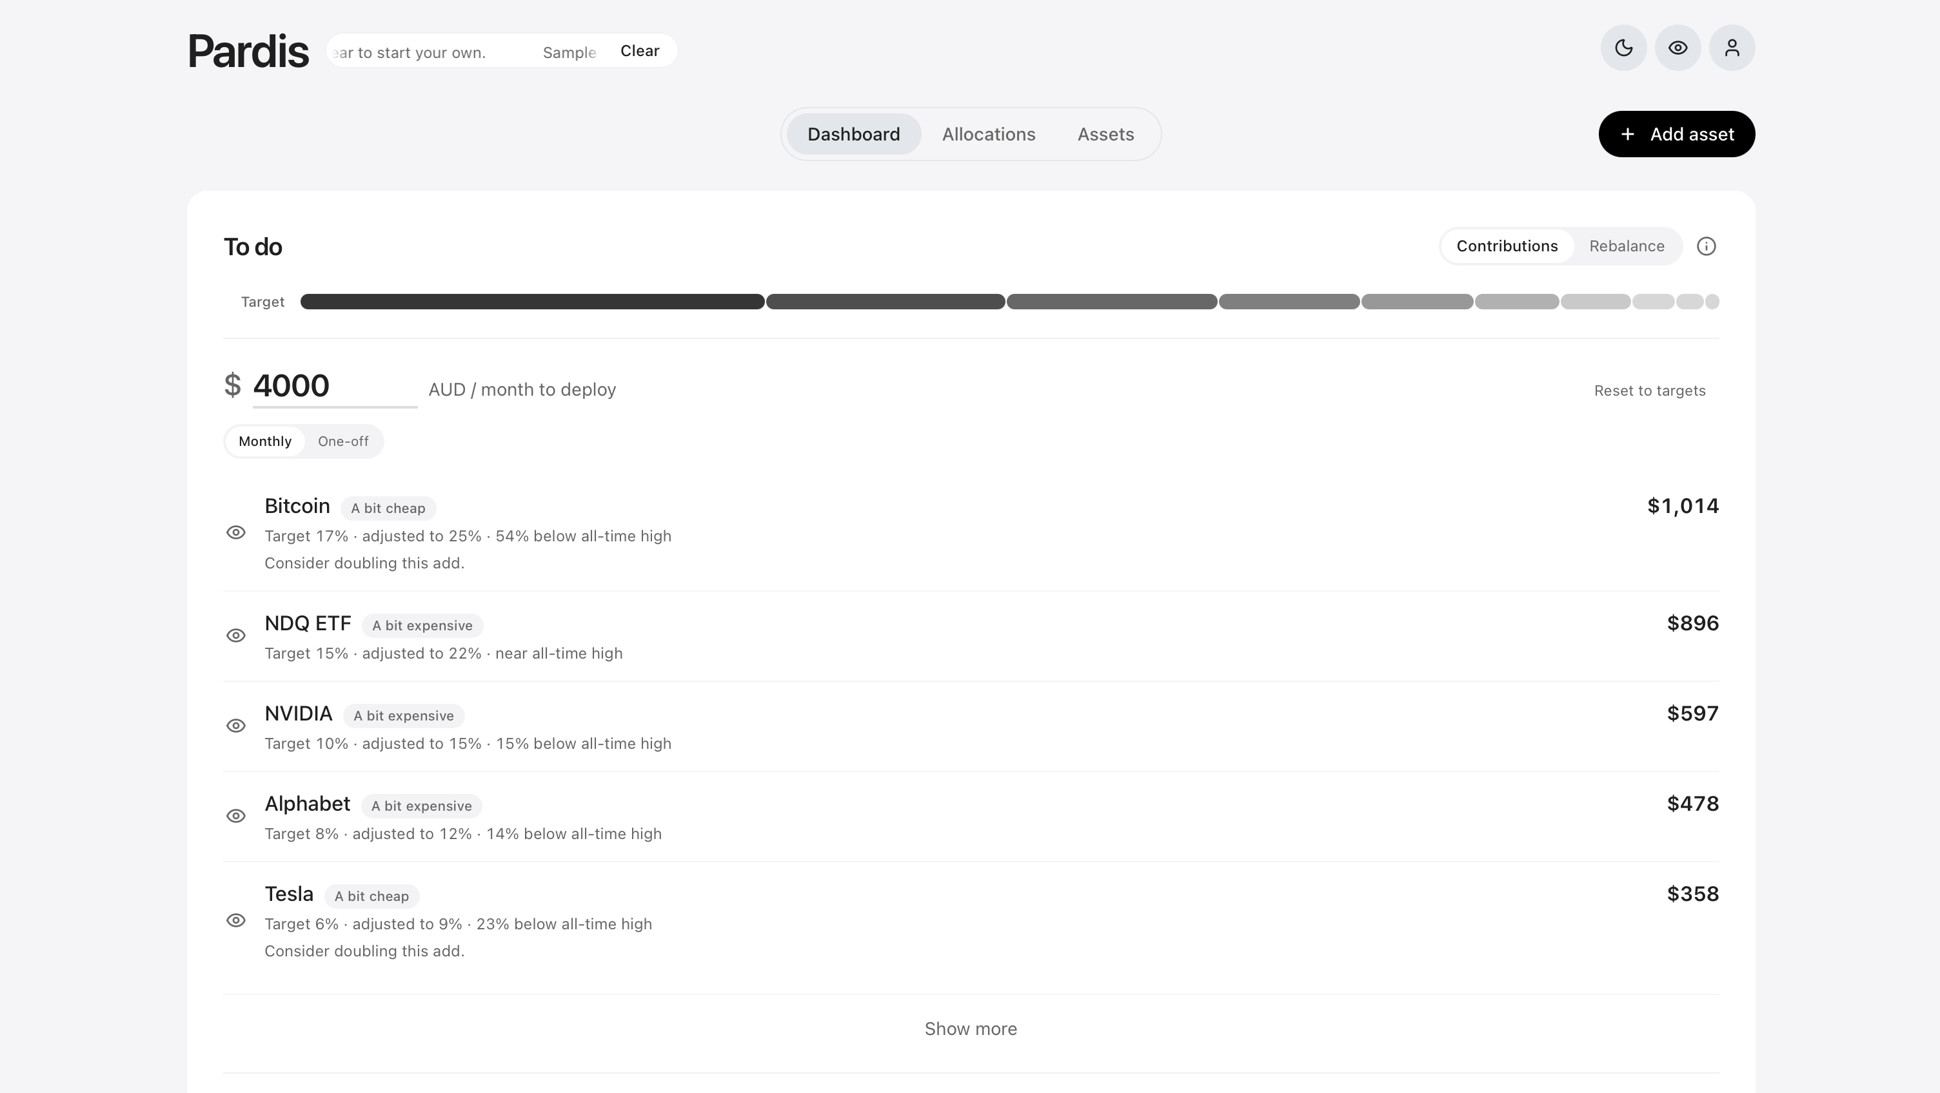Viewport: 1940px width, 1093px height.
Task: Select the Monthly contribution option
Action: (x=265, y=441)
